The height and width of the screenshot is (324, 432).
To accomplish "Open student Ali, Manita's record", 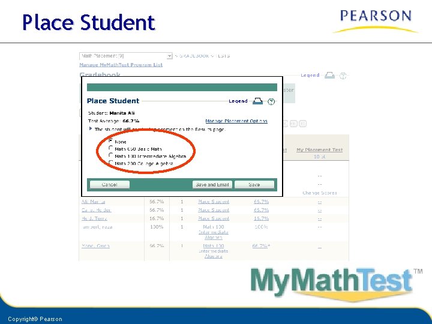I will (x=94, y=202).
